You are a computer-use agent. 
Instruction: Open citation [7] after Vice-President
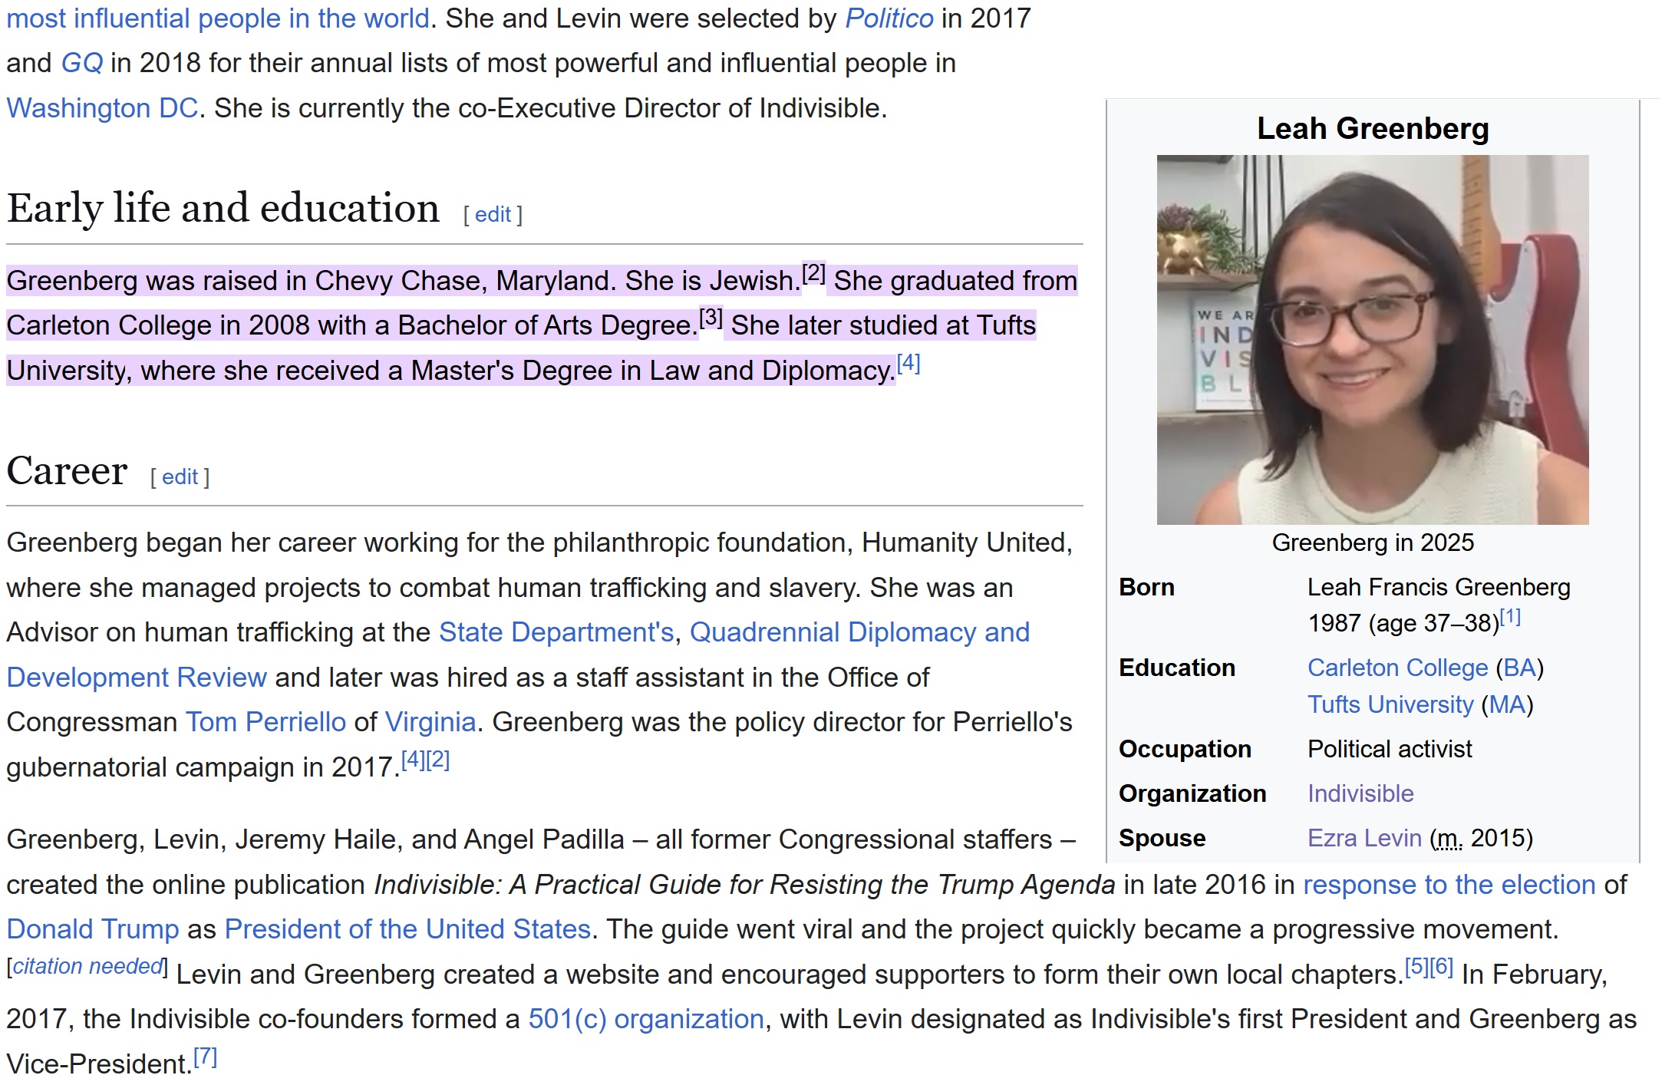pos(205,1057)
